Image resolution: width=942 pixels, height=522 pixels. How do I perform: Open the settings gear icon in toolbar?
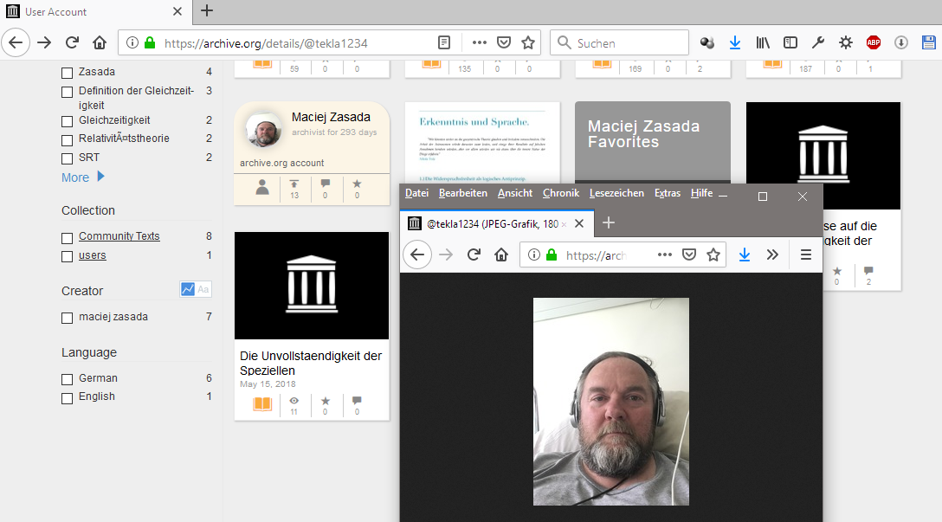point(846,42)
